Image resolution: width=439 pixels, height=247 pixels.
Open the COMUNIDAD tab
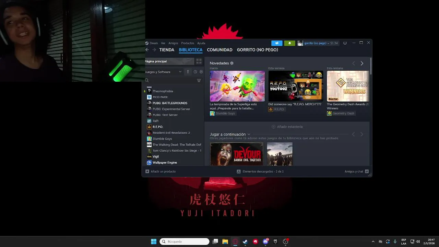pyautogui.click(x=219, y=50)
